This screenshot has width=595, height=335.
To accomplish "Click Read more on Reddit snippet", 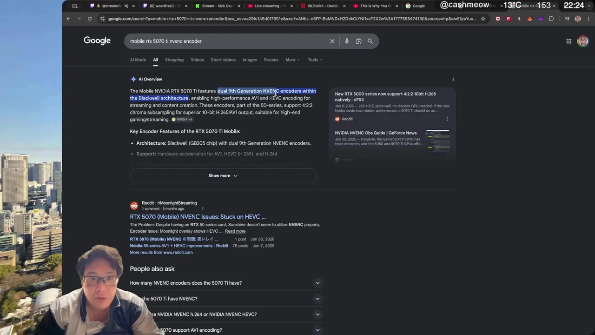I will (235, 231).
